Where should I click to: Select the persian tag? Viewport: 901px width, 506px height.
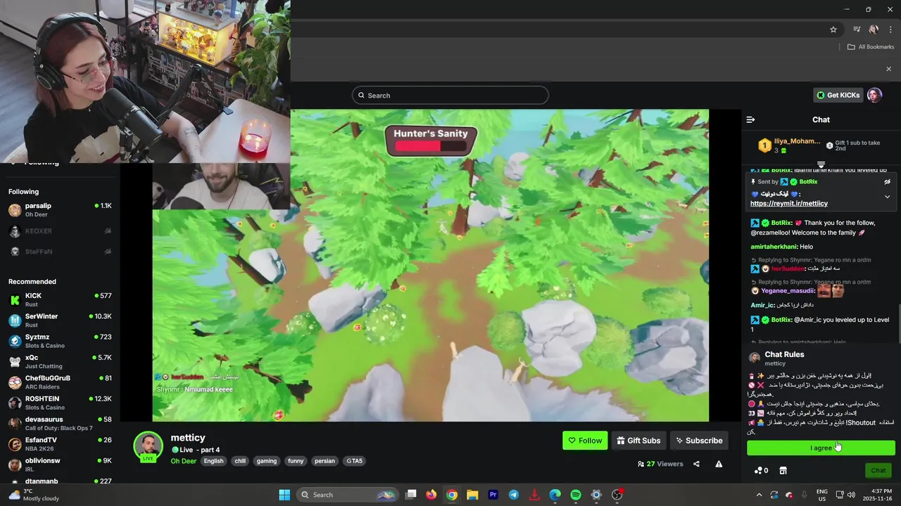(x=325, y=461)
